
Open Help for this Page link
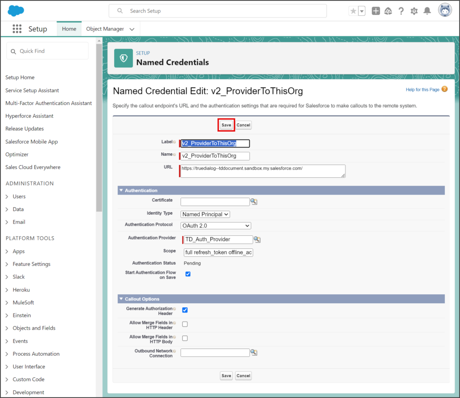click(x=422, y=89)
